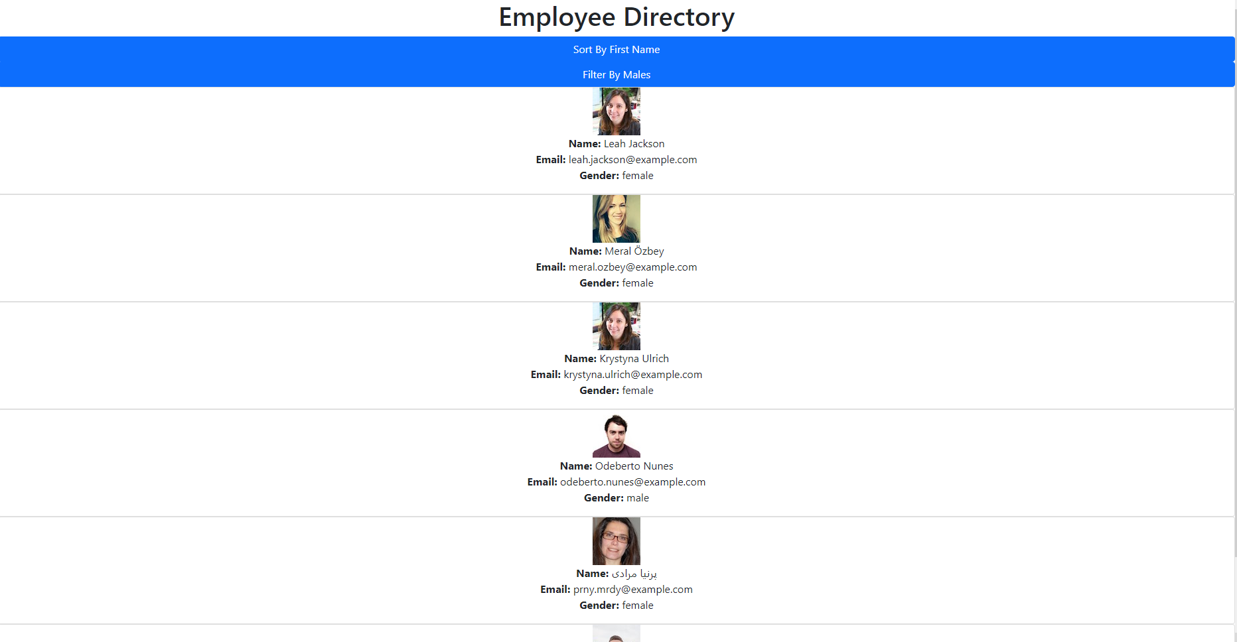Screen dimensions: 1237x642
Task: Click the Filter By Males button
Action: point(616,74)
